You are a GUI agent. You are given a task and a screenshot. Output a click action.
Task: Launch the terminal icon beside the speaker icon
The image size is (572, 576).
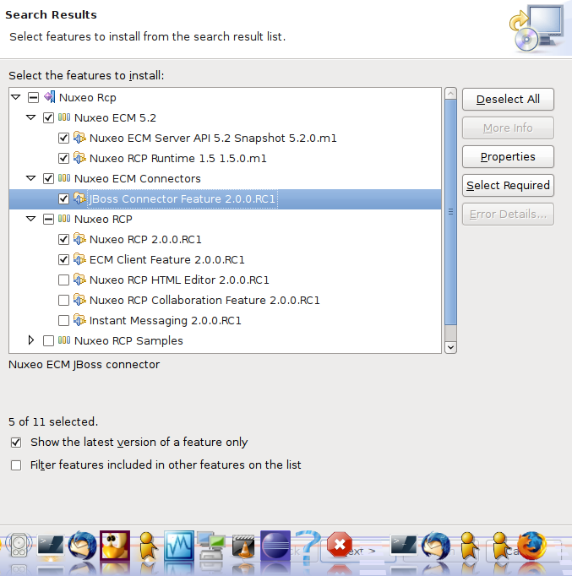[51, 546]
